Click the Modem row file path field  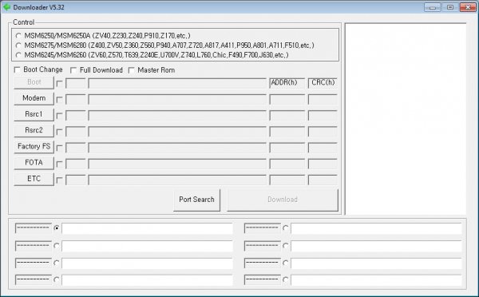tap(177, 99)
